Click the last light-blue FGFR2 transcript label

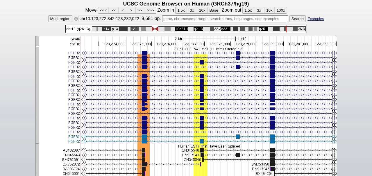point(74,141)
